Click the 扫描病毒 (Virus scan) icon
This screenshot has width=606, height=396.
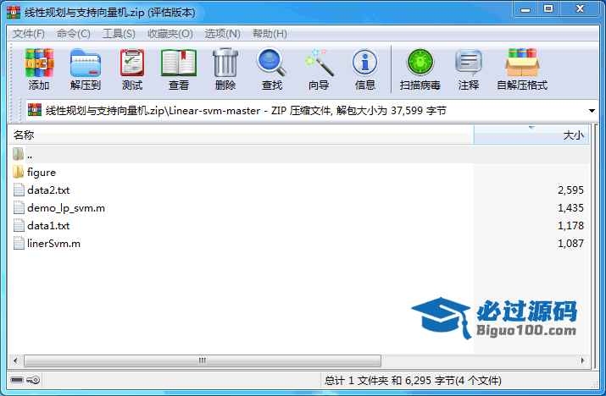(x=420, y=62)
